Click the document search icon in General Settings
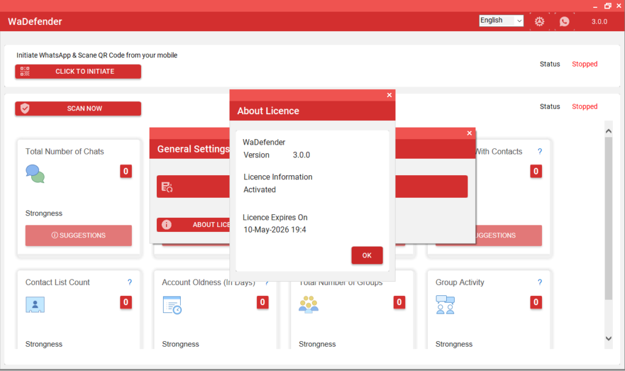This screenshot has height=371, width=625. 167,187
